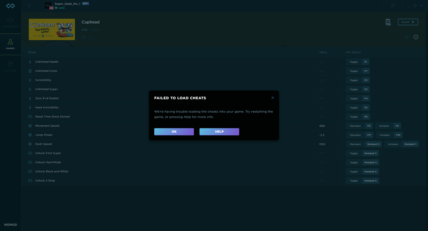Go back using the header arrow
The image size is (428, 231).
[x=29, y=5]
